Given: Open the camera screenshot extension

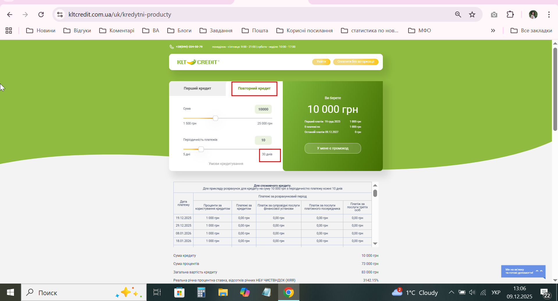Looking at the screenshot, I should pyautogui.click(x=494, y=15).
